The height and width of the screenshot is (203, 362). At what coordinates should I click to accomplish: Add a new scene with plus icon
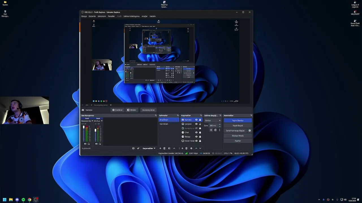(160, 148)
